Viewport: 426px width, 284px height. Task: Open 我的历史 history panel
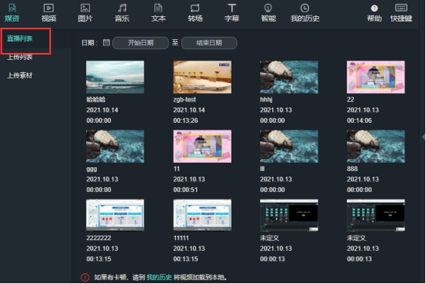[305, 13]
